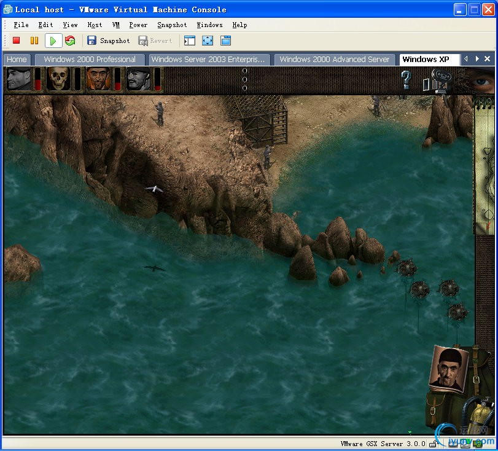Click the Snapshot floppy disk button
The width and height of the screenshot is (498, 451).
(109, 41)
